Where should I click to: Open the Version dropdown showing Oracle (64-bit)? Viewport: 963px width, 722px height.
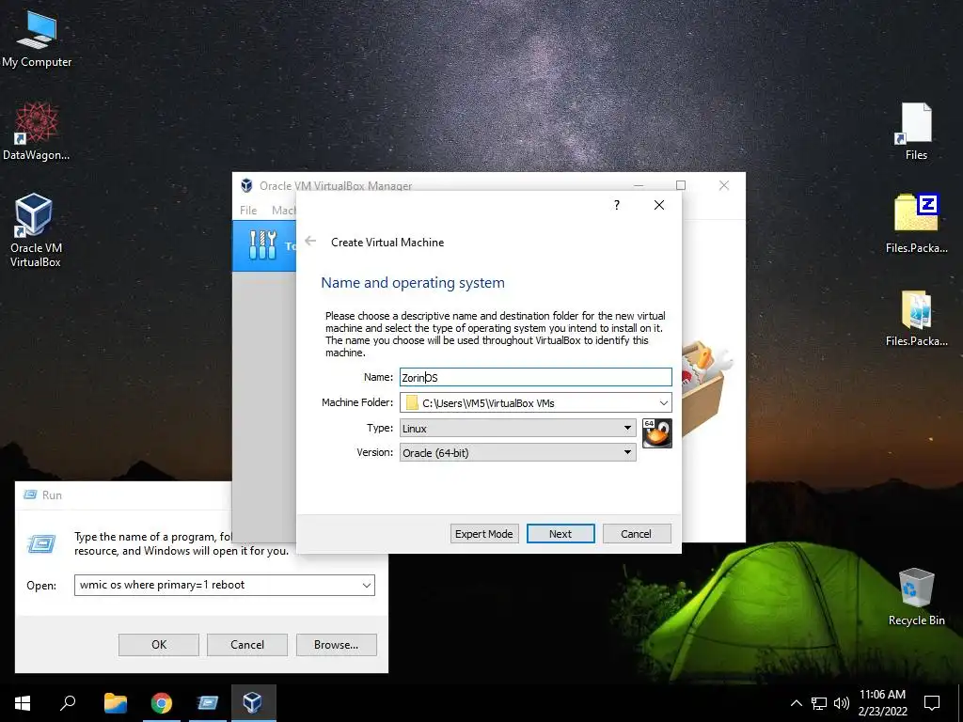pyautogui.click(x=518, y=452)
